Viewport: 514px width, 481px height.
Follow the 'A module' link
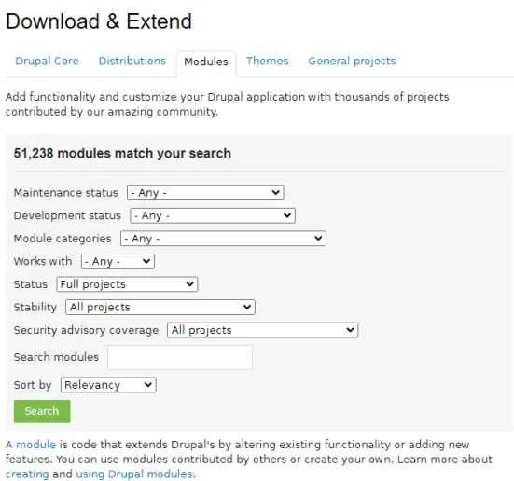31,445
